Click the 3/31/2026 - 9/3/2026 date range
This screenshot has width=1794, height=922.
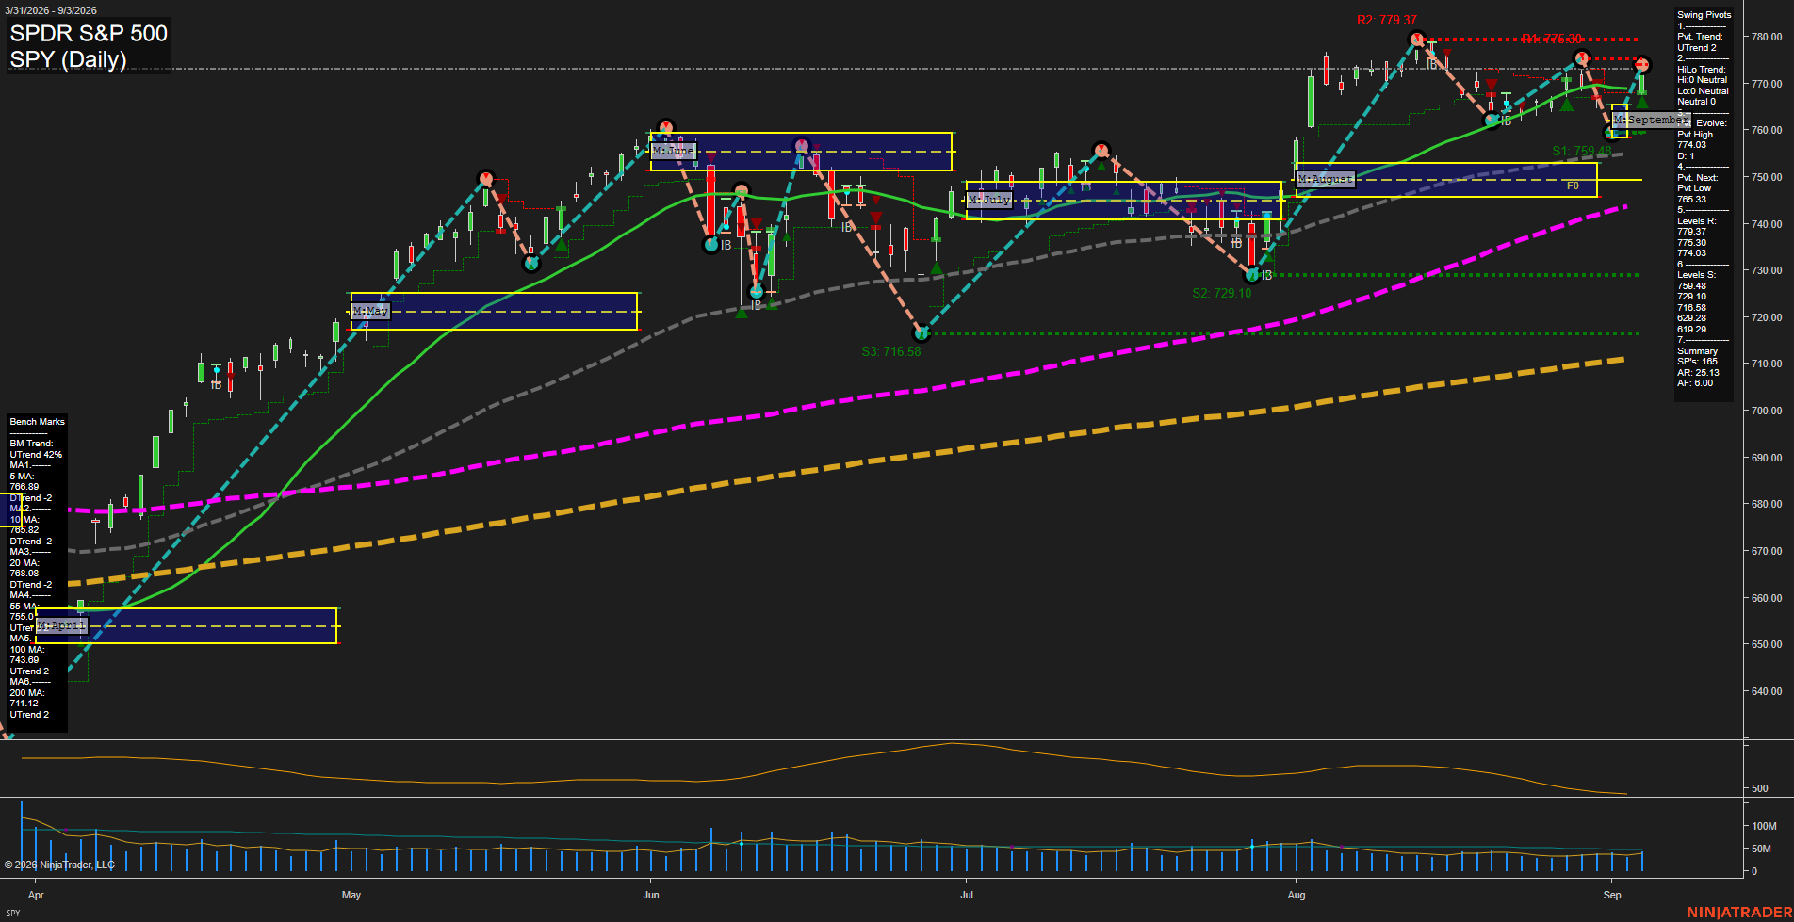[x=51, y=10]
